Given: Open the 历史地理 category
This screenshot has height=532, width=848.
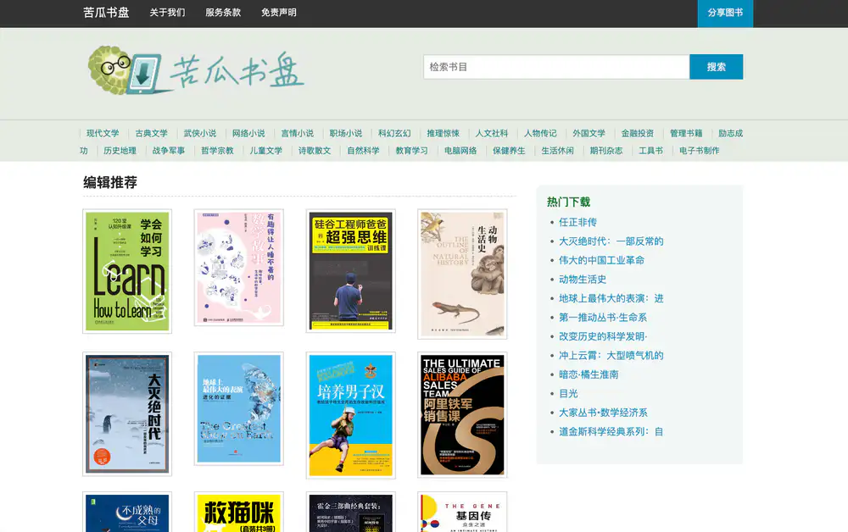Looking at the screenshot, I should (120, 151).
